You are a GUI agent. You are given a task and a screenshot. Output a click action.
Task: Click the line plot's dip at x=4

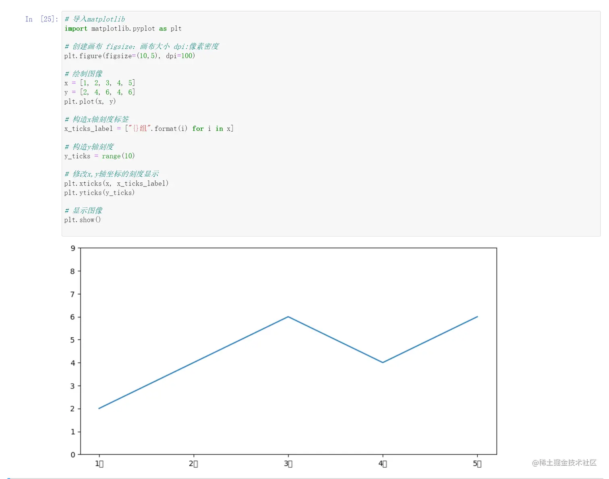click(383, 362)
